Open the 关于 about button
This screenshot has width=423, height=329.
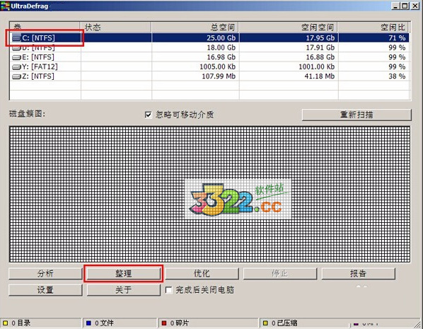point(124,290)
